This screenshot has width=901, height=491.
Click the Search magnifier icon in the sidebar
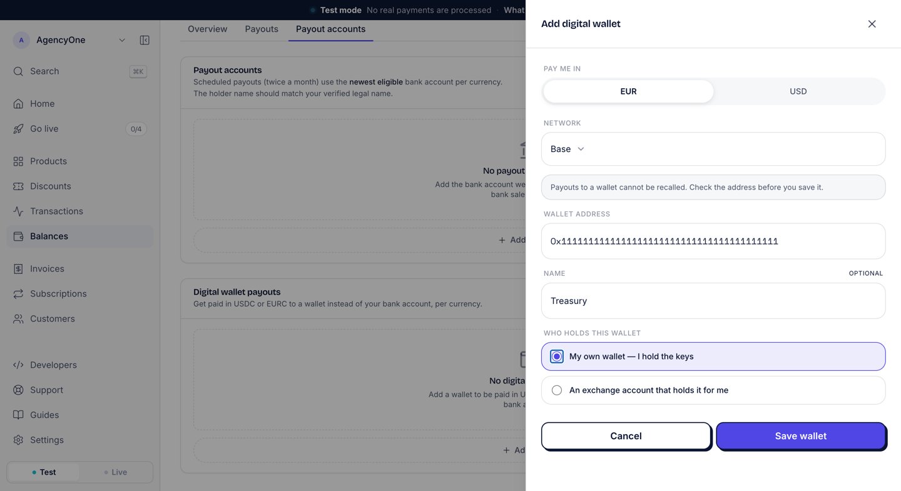(18, 71)
